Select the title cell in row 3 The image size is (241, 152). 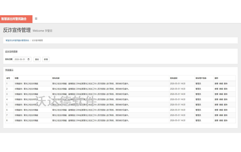click(33, 94)
